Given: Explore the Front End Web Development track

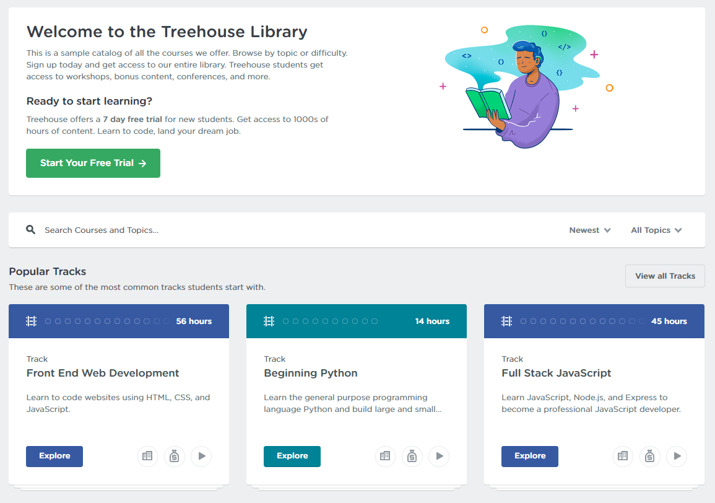Looking at the screenshot, I should point(54,456).
